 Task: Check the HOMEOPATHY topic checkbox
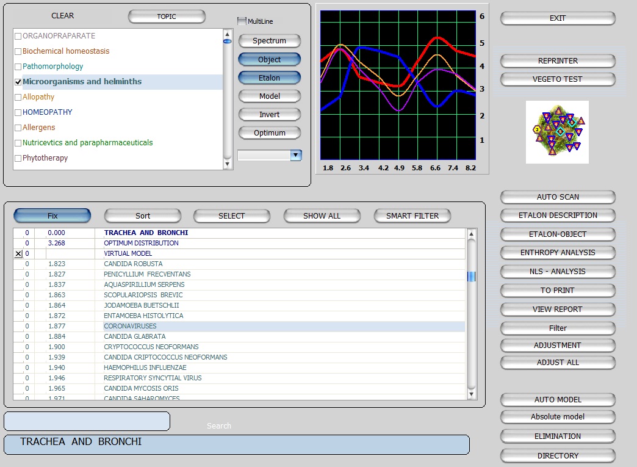(18, 112)
